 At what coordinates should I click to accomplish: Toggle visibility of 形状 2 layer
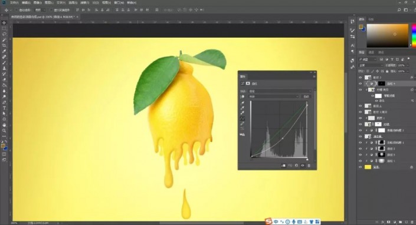click(x=360, y=78)
